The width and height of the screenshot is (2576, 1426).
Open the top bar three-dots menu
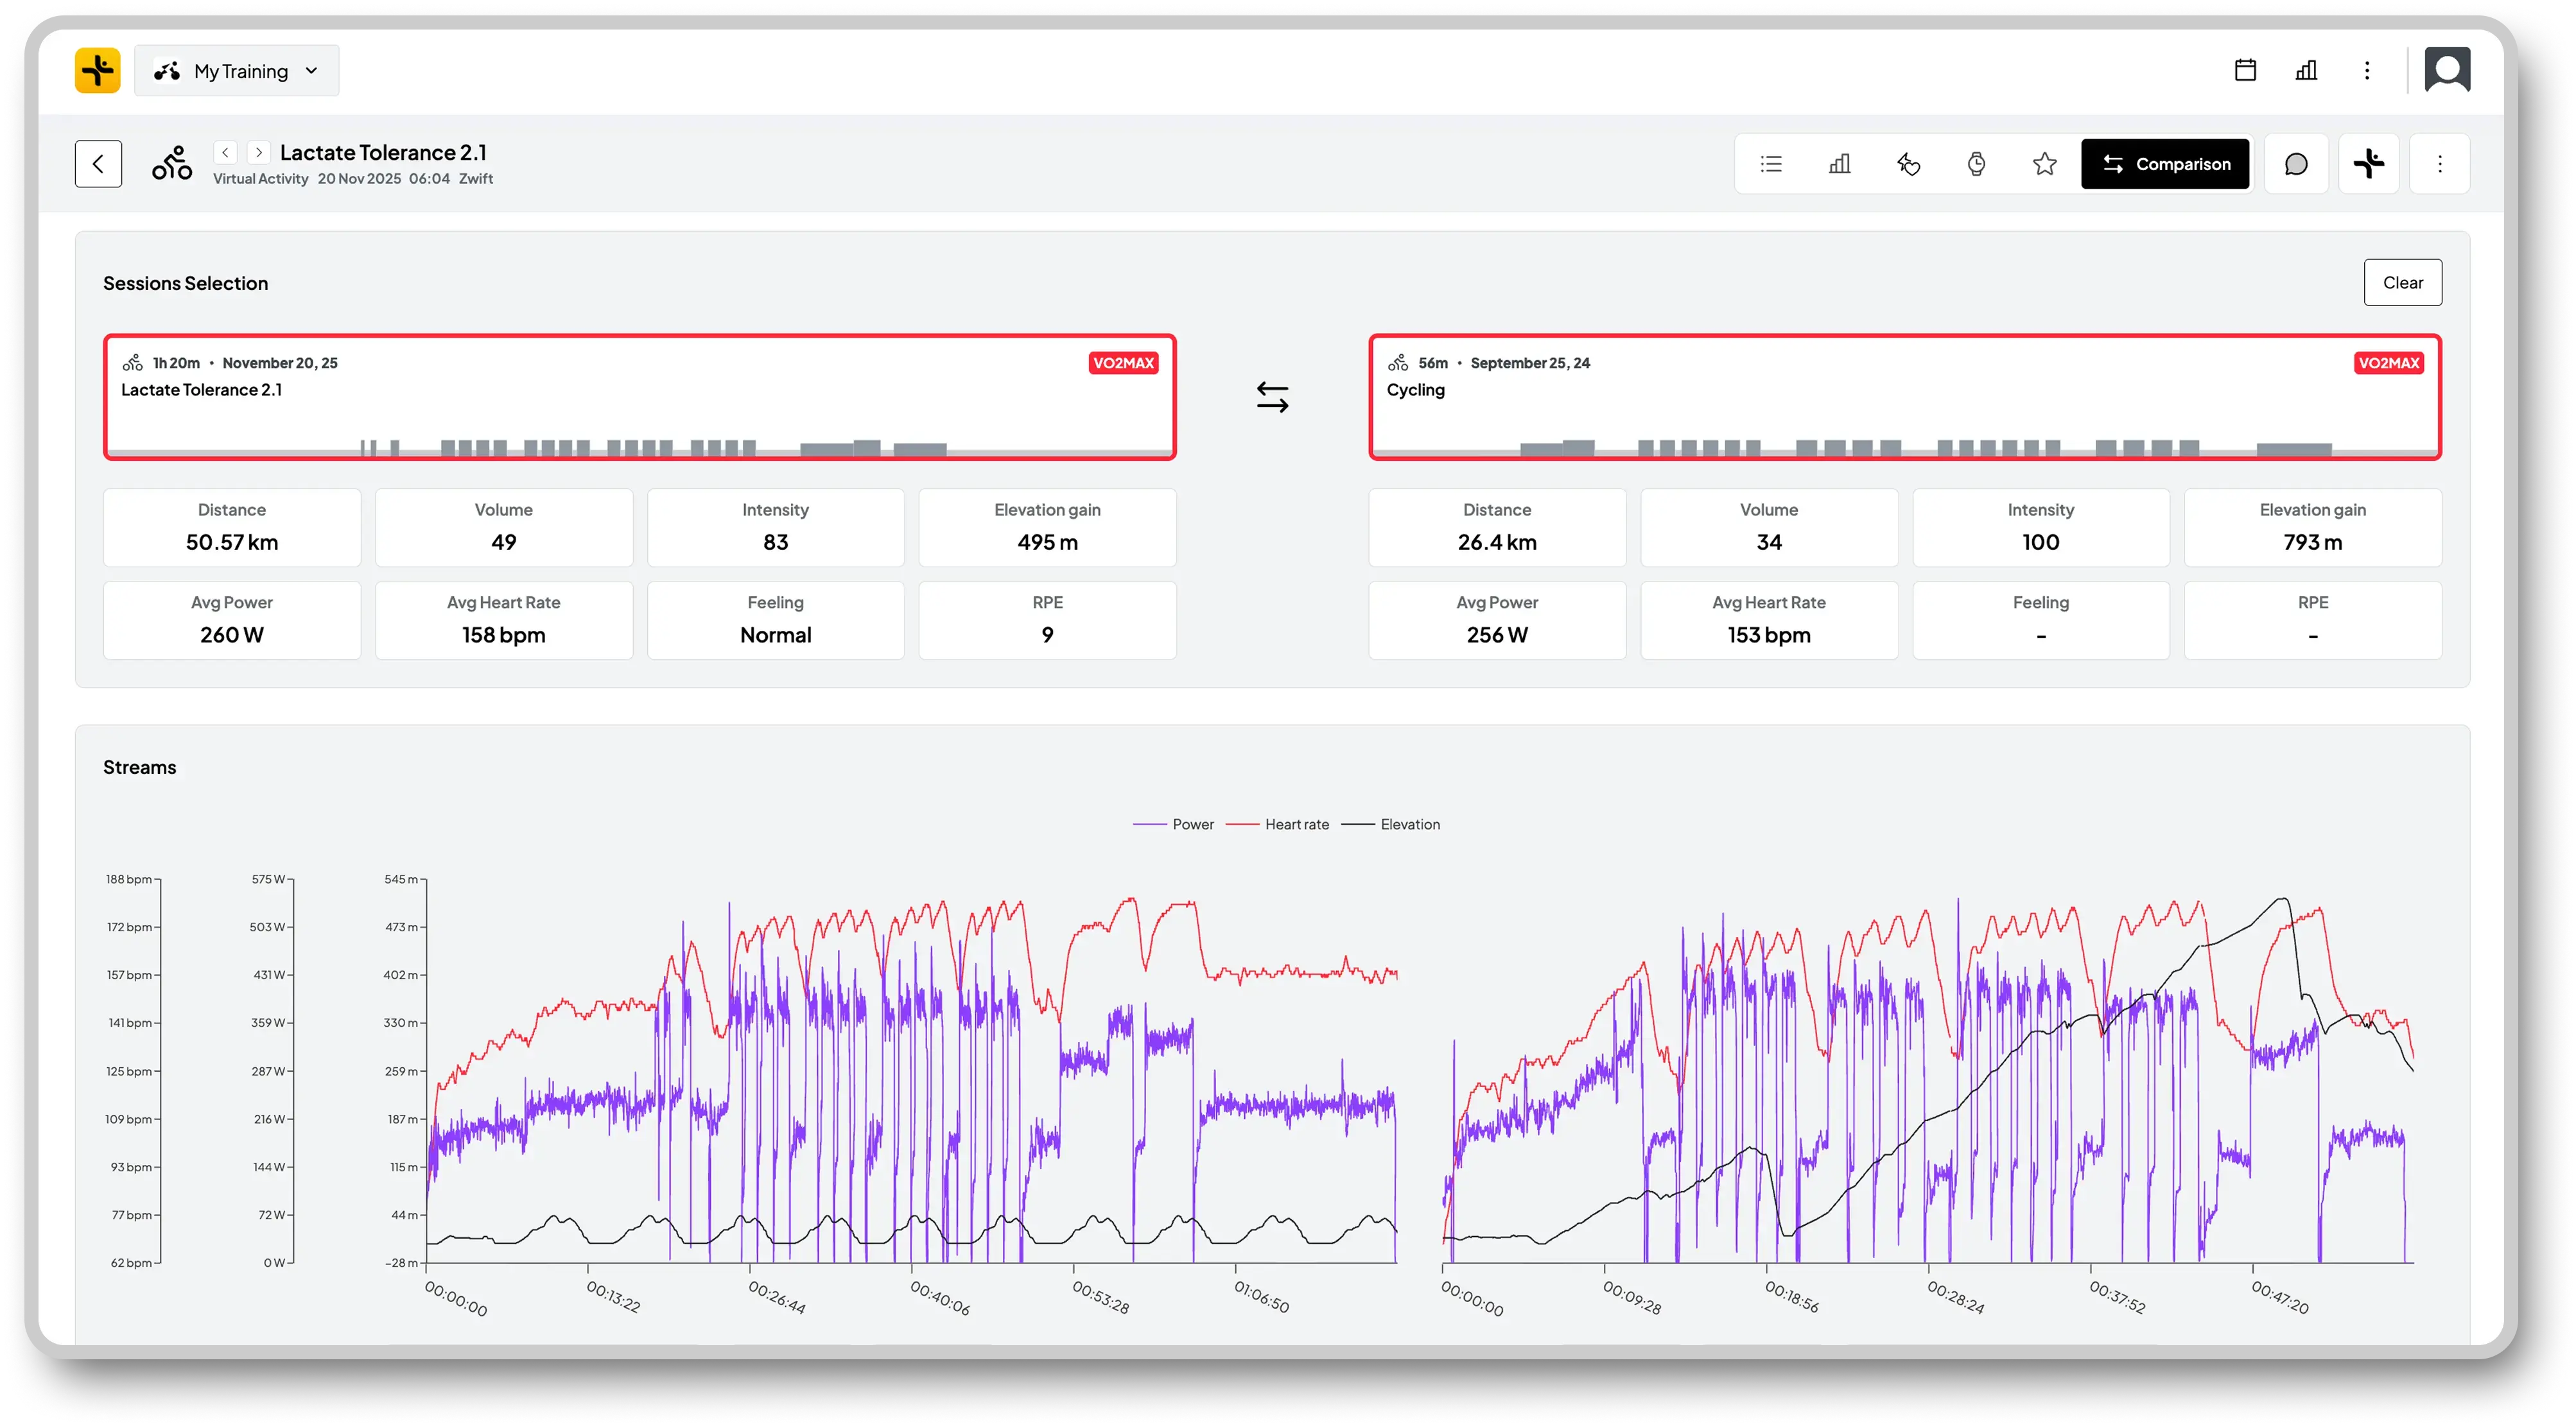coord(2367,70)
